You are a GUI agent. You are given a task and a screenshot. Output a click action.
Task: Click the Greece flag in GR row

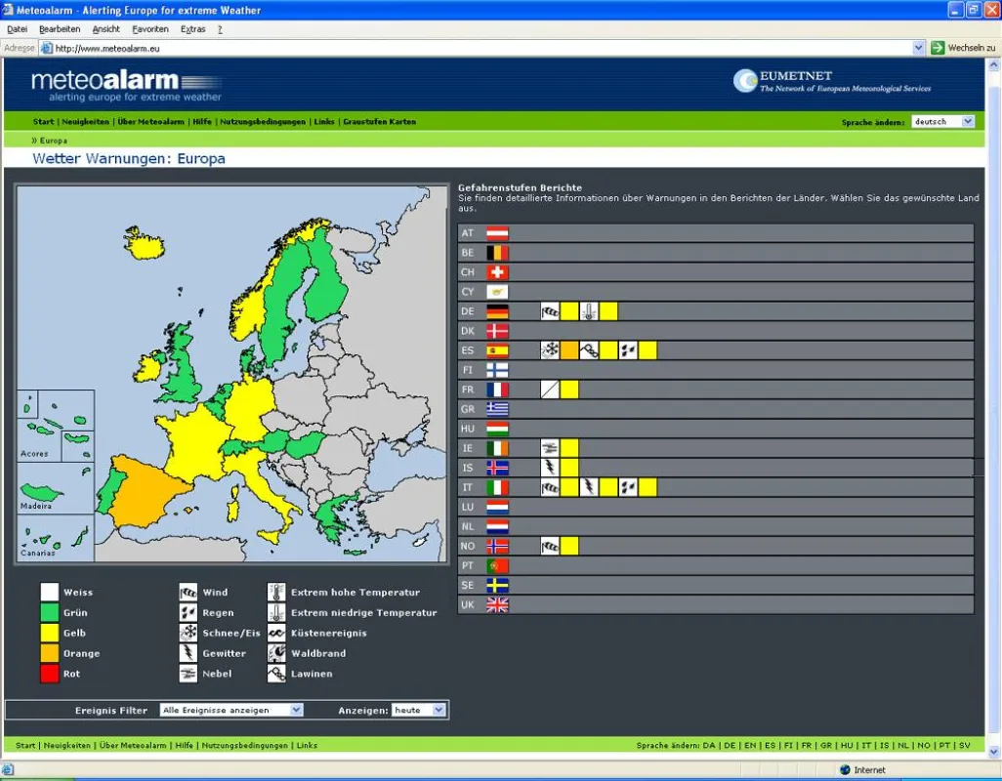point(497,409)
